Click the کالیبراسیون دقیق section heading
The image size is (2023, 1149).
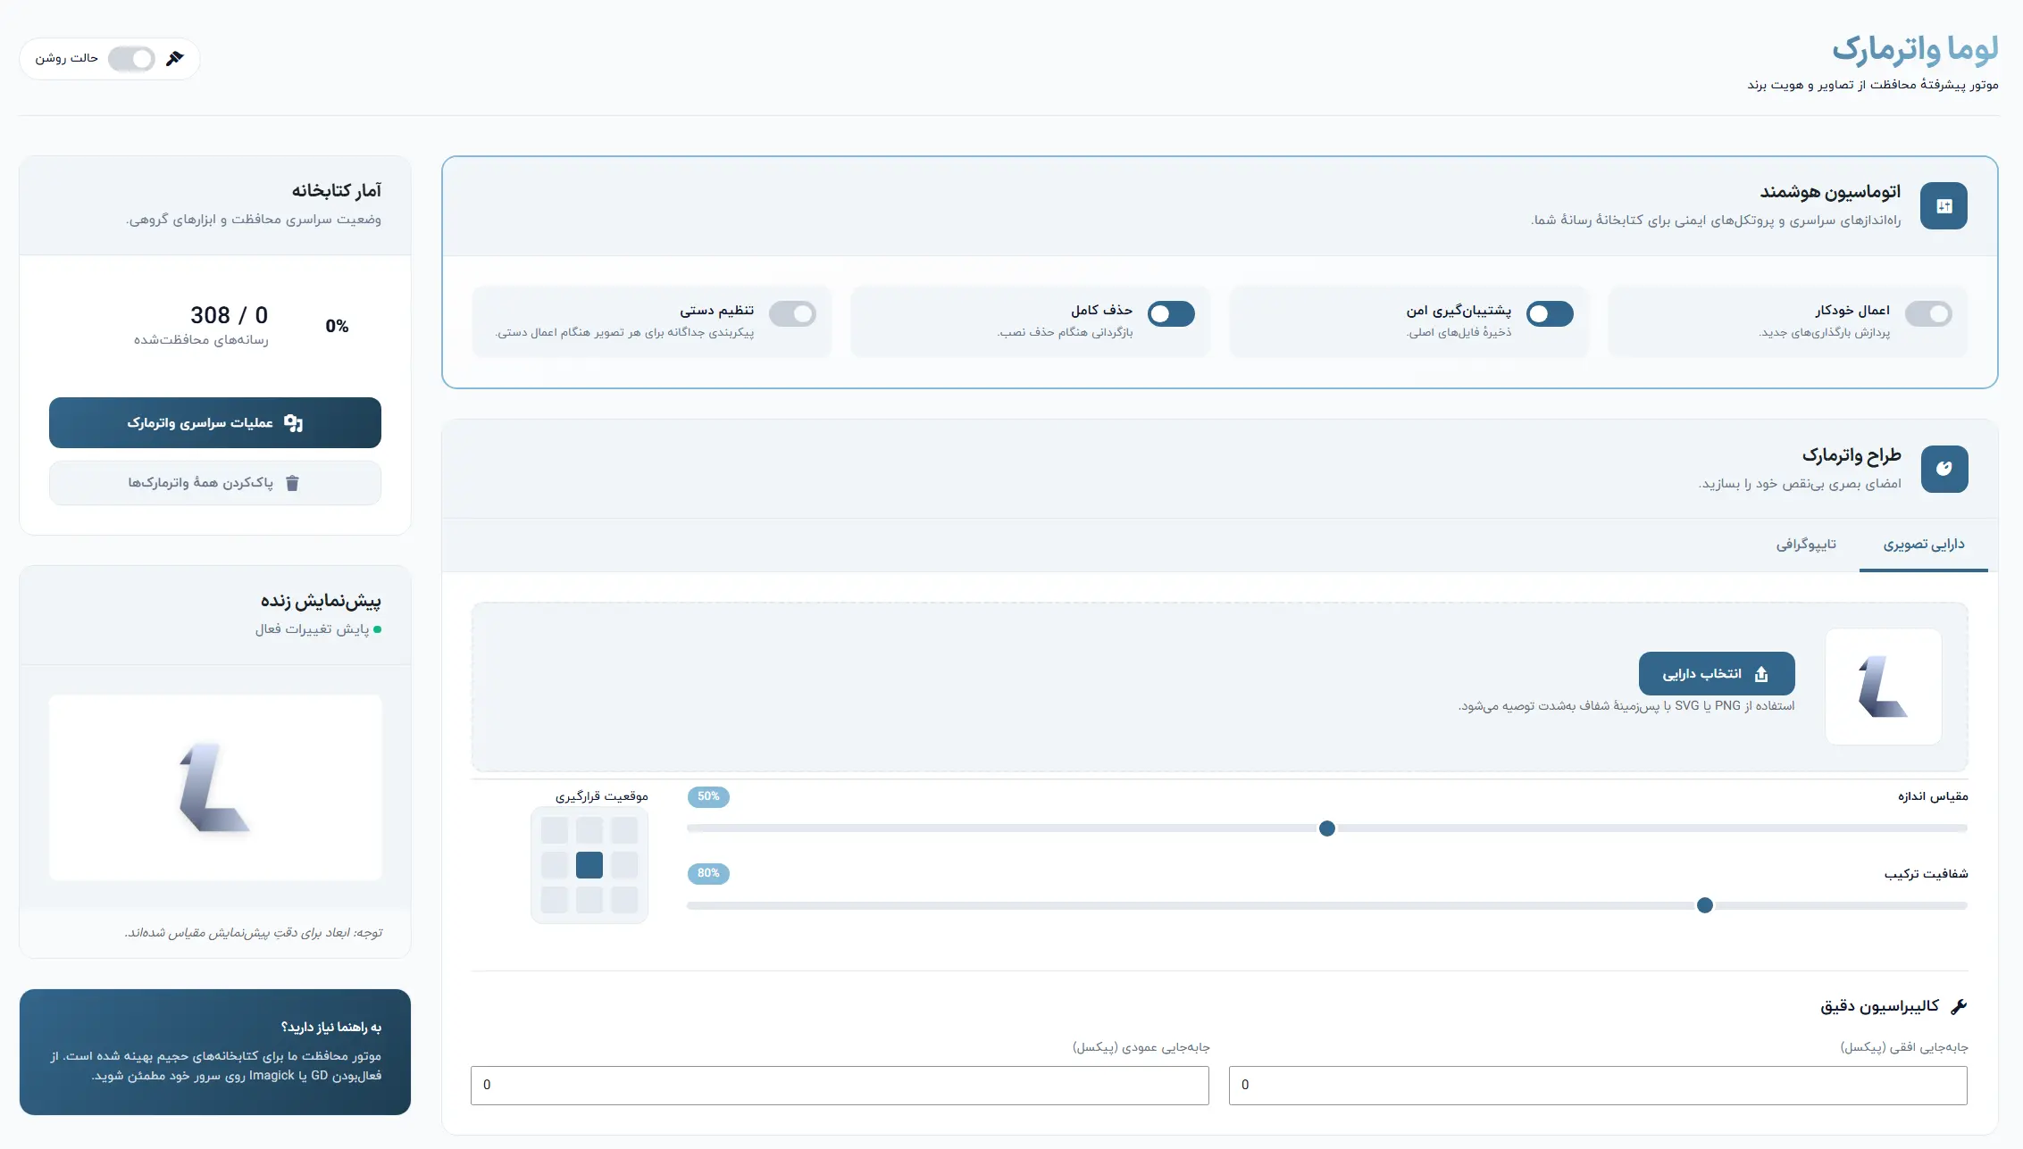point(1880,1006)
